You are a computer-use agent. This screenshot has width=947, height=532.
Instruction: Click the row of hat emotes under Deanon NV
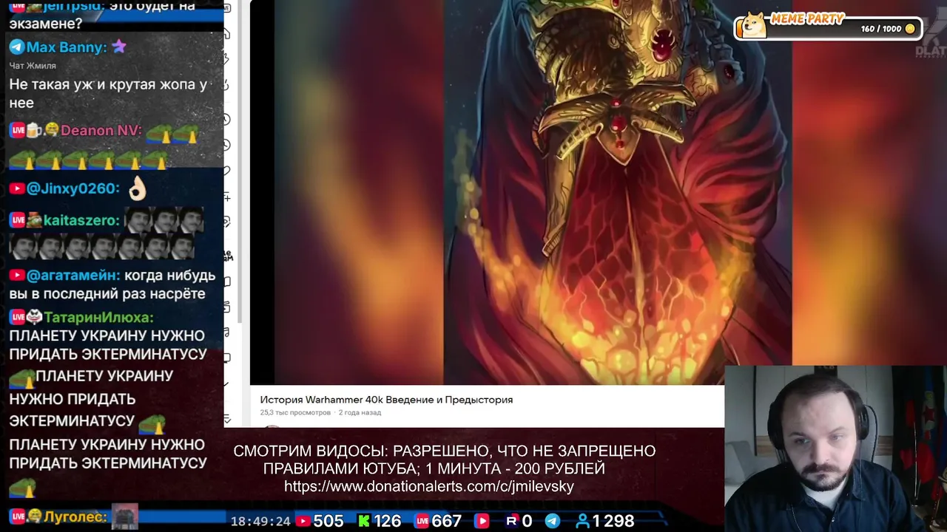coord(88,159)
